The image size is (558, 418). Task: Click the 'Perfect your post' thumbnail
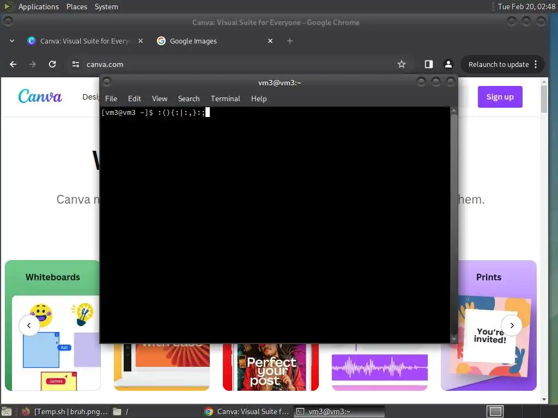271,367
